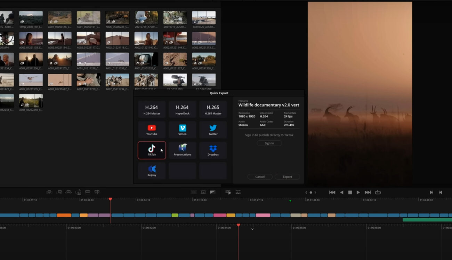Click the small chevron under lower ruler
Screen dimensions: 452x260
pyautogui.click(x=252, y=229)
